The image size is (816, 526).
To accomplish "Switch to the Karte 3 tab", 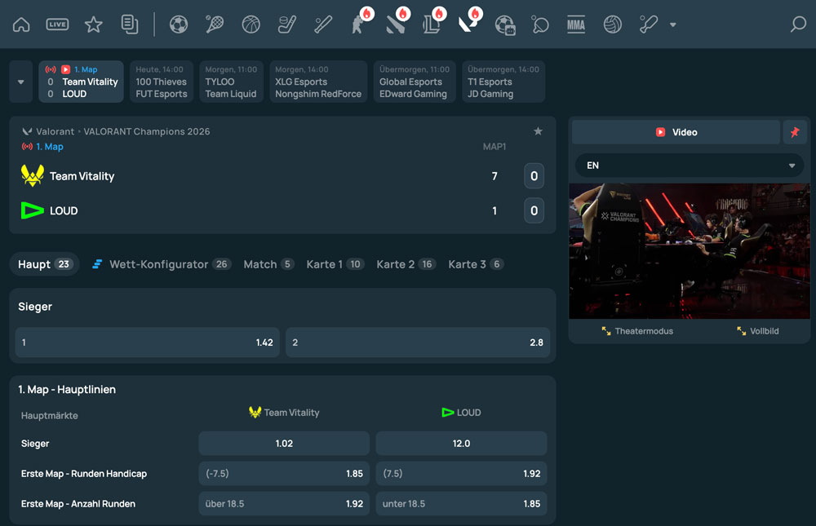I will tap(475, 264).
